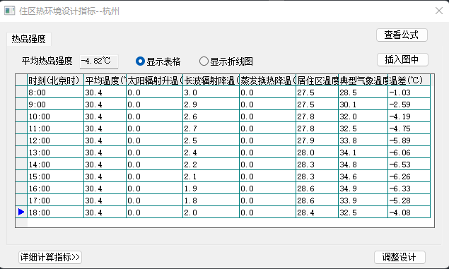Click the 居住区温度 cell 28.0
This screenshot has height=269, width=449.
click(317, 153)
